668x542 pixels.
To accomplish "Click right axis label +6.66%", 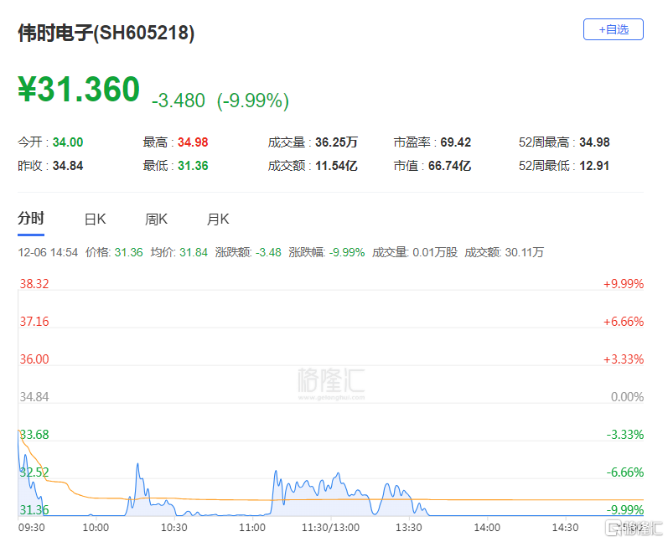I will pos(624,322).
